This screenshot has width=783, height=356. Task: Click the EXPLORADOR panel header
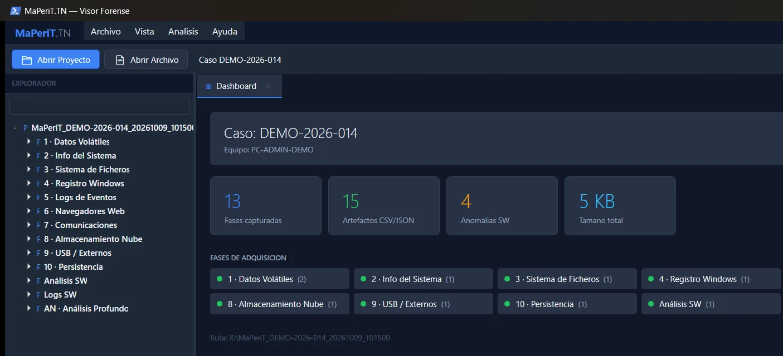(x=34, y=83)
